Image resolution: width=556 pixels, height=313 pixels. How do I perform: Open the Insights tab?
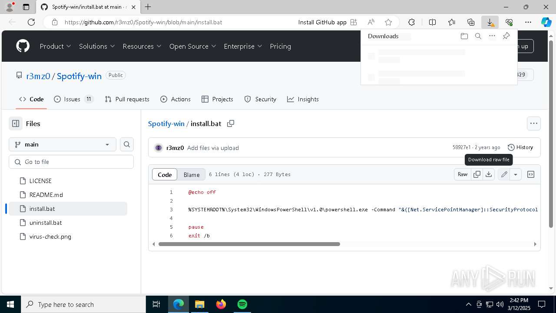point(303,99)
